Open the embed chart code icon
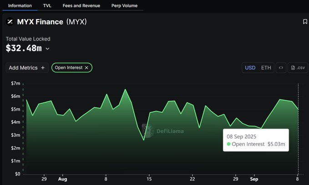This screenshot has width=309, height=185. pos(281,68)
